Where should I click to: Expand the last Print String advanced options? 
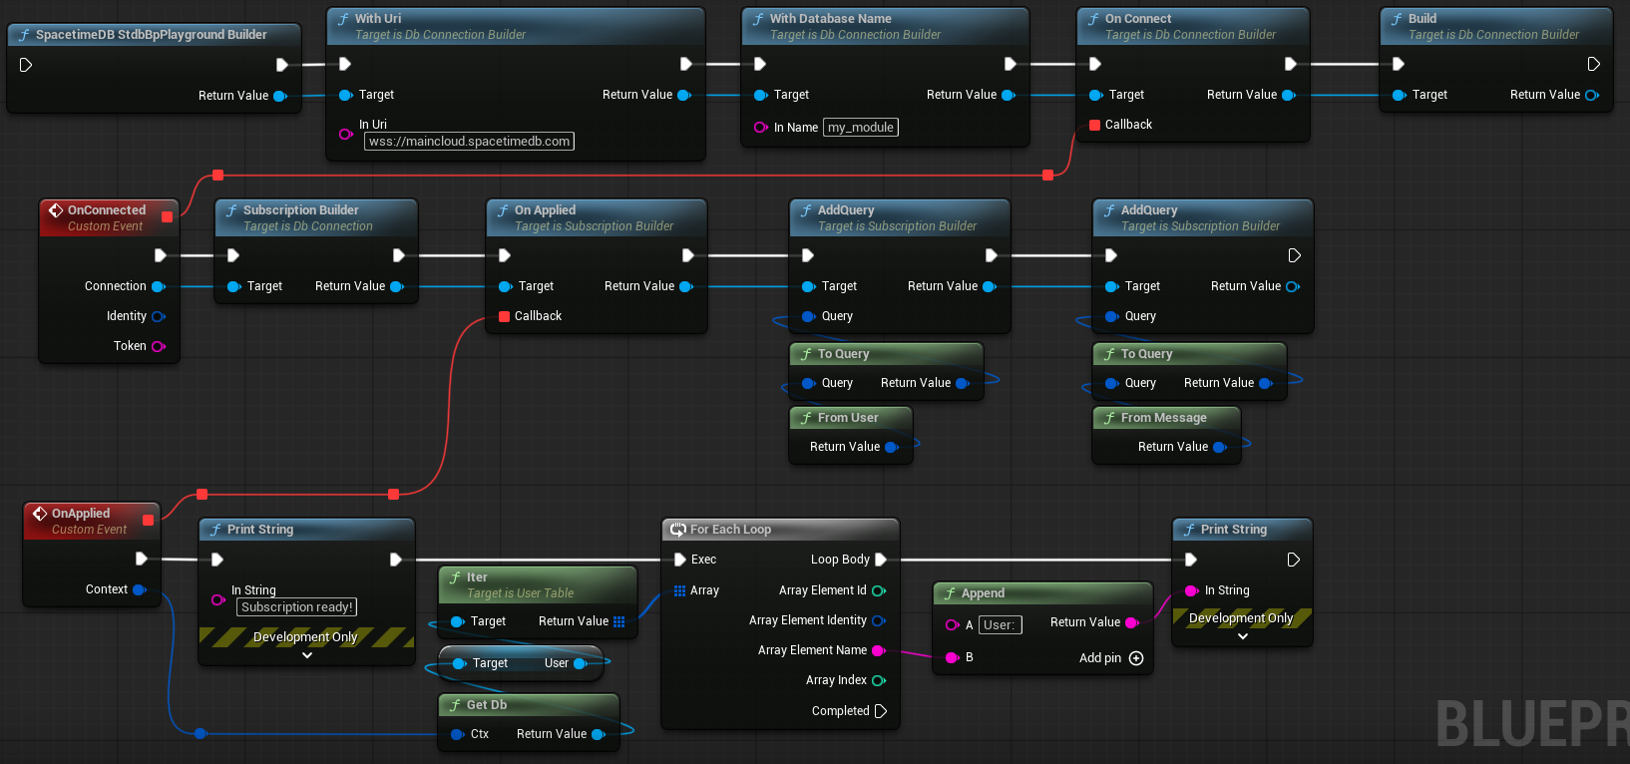pyautogui.click(x=1243, y=636)
